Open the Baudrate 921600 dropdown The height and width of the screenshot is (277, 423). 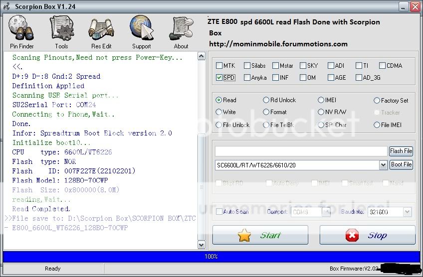[x=407, y=212]
